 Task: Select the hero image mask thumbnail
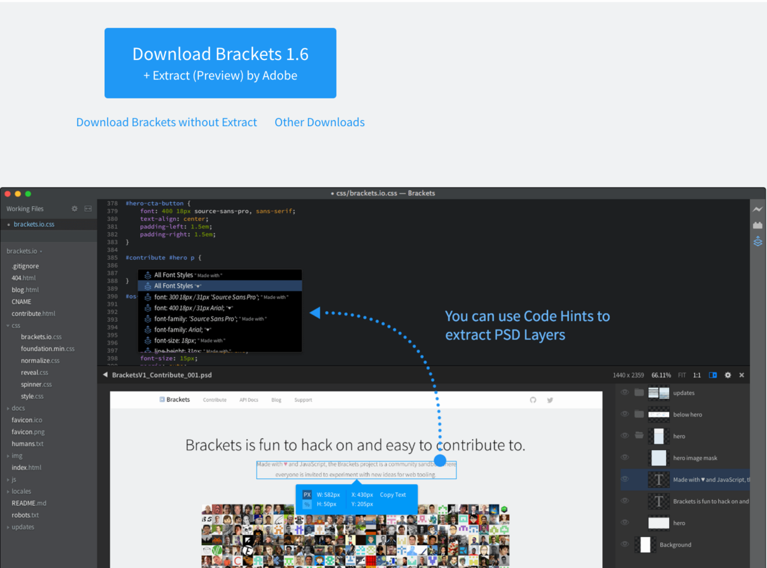[658, 458]
